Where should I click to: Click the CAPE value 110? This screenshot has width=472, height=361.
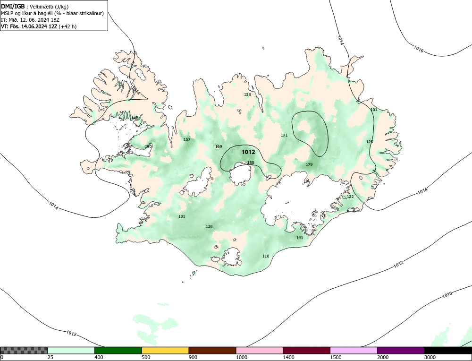[x=266, y=256]
